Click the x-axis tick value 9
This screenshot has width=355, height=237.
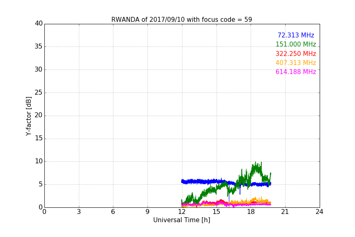click(148, 212)
